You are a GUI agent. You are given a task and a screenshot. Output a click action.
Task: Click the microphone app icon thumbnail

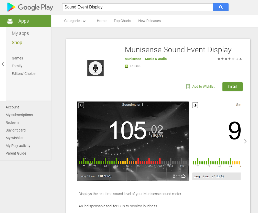click(95, 68)
